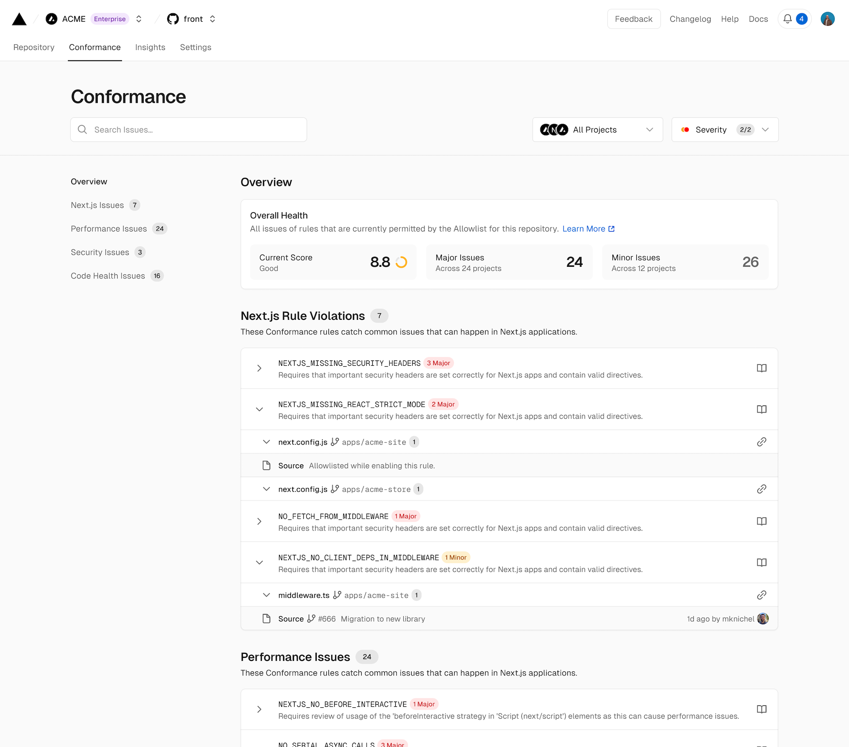
Task: Click file icon beside Allowlisted source row
Action: click(x=266, y=465)
